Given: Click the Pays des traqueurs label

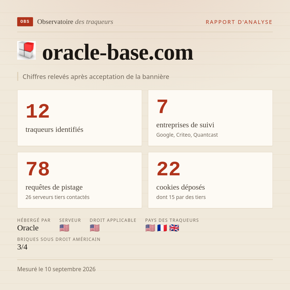Looking at the screenshot, I should click(172, 220).
